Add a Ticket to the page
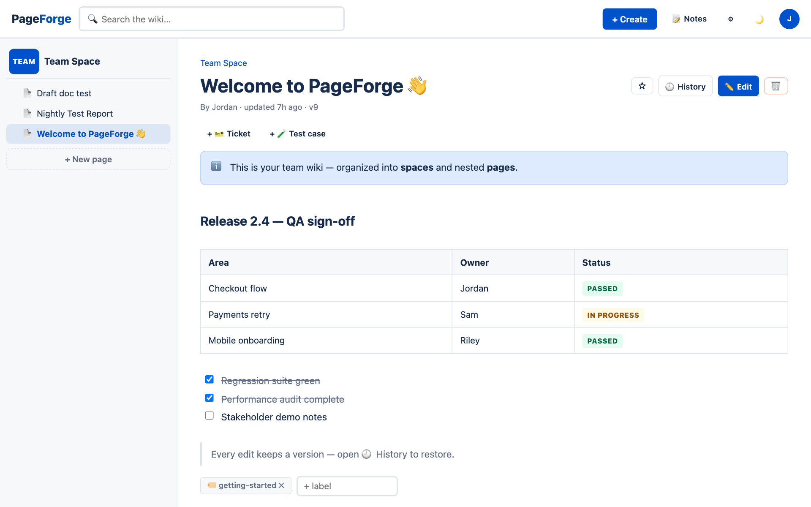Image resolution: width=811 pixels, height=507 pixels. (229, 134)
